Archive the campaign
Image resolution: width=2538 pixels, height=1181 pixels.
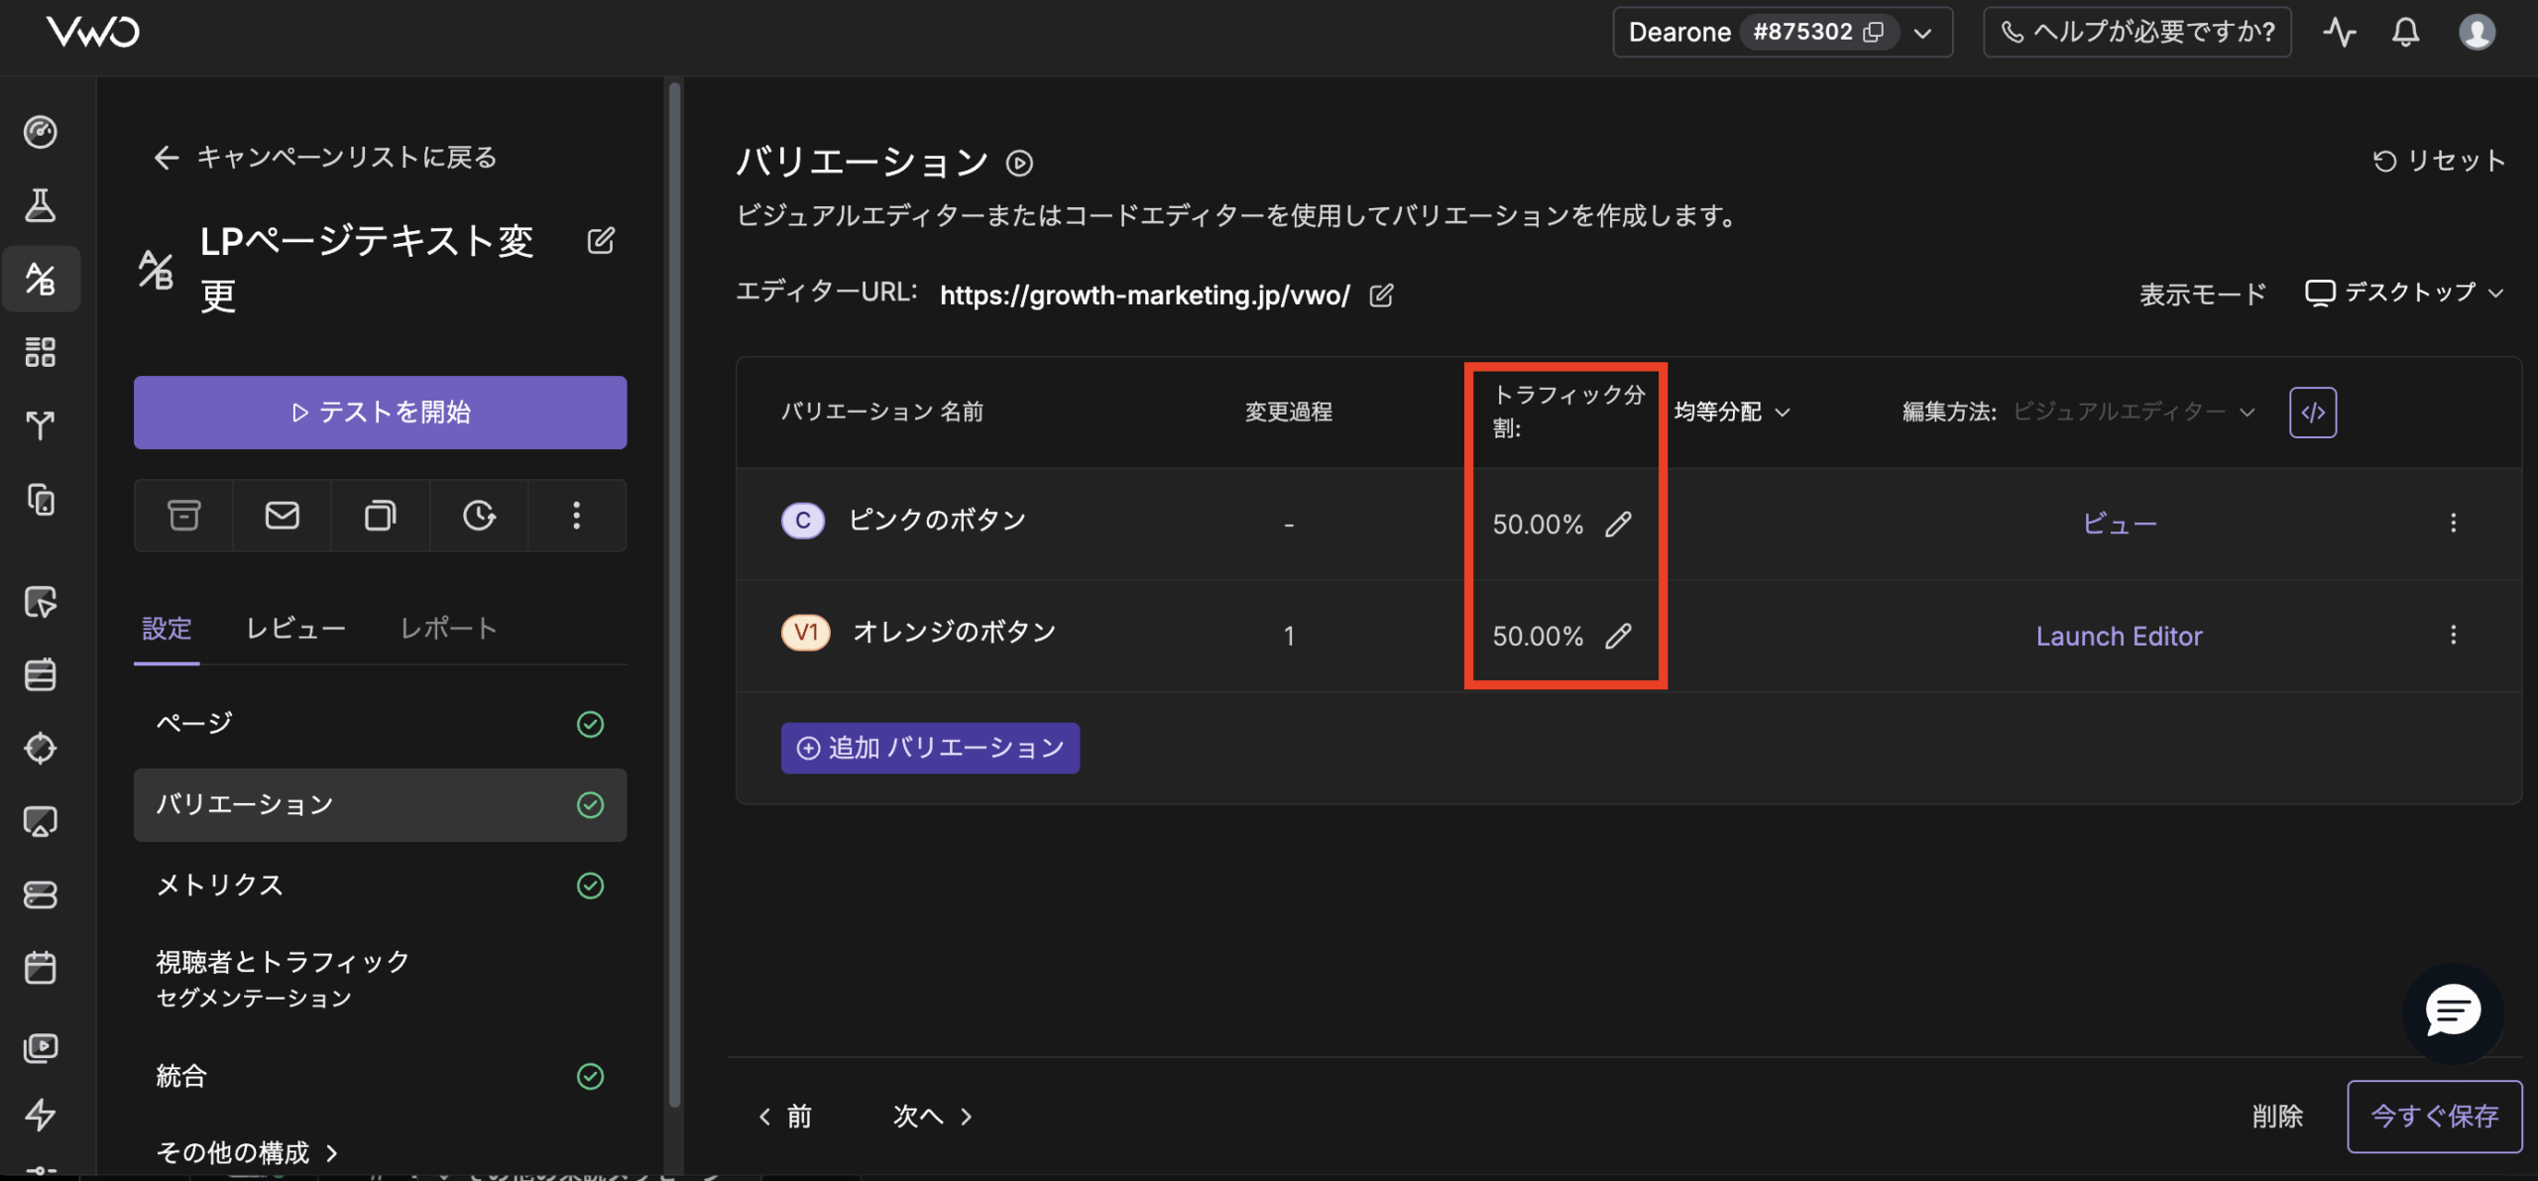click(x=183, y=516)
